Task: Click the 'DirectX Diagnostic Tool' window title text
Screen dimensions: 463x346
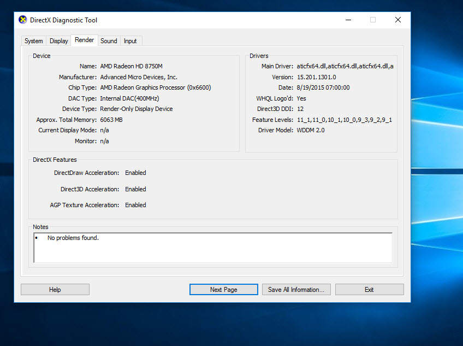Action: 63,20
